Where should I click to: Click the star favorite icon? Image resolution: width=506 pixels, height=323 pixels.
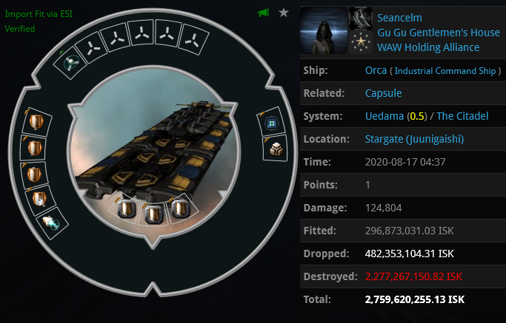[x=284, y=13]
